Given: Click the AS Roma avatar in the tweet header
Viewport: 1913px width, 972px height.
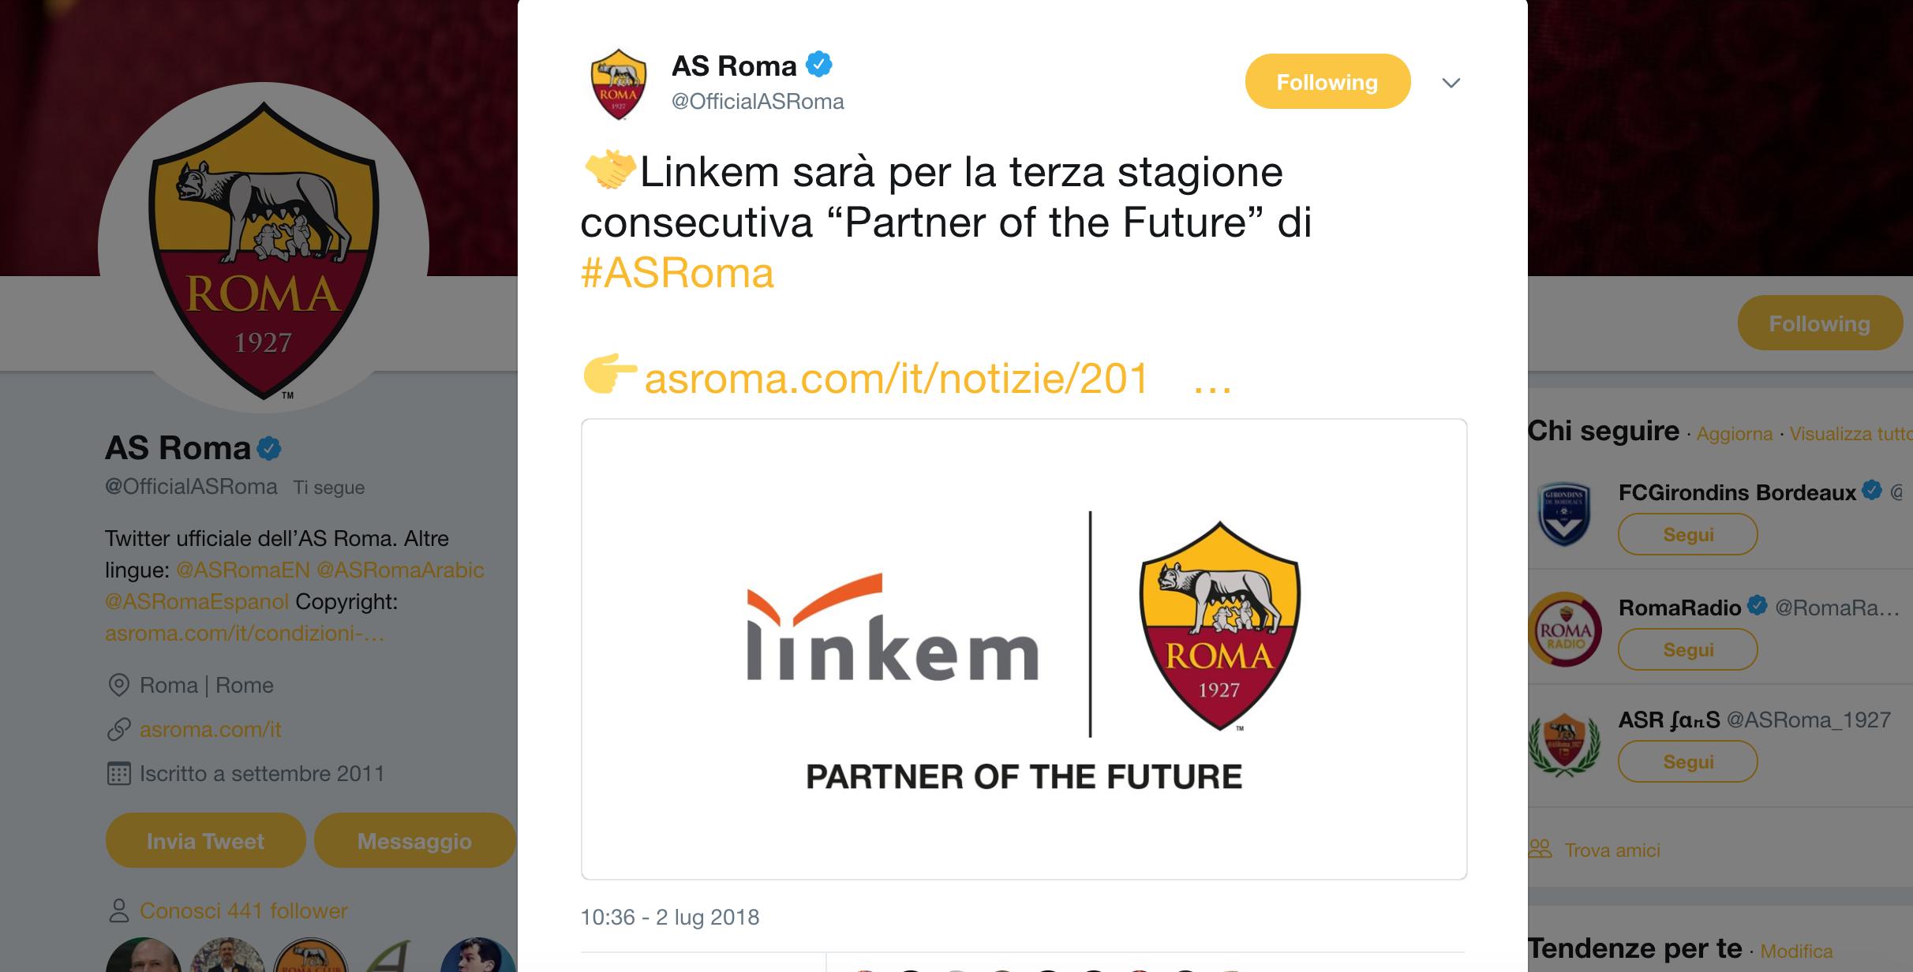Looking at the screenshot, I should point(619,84).
